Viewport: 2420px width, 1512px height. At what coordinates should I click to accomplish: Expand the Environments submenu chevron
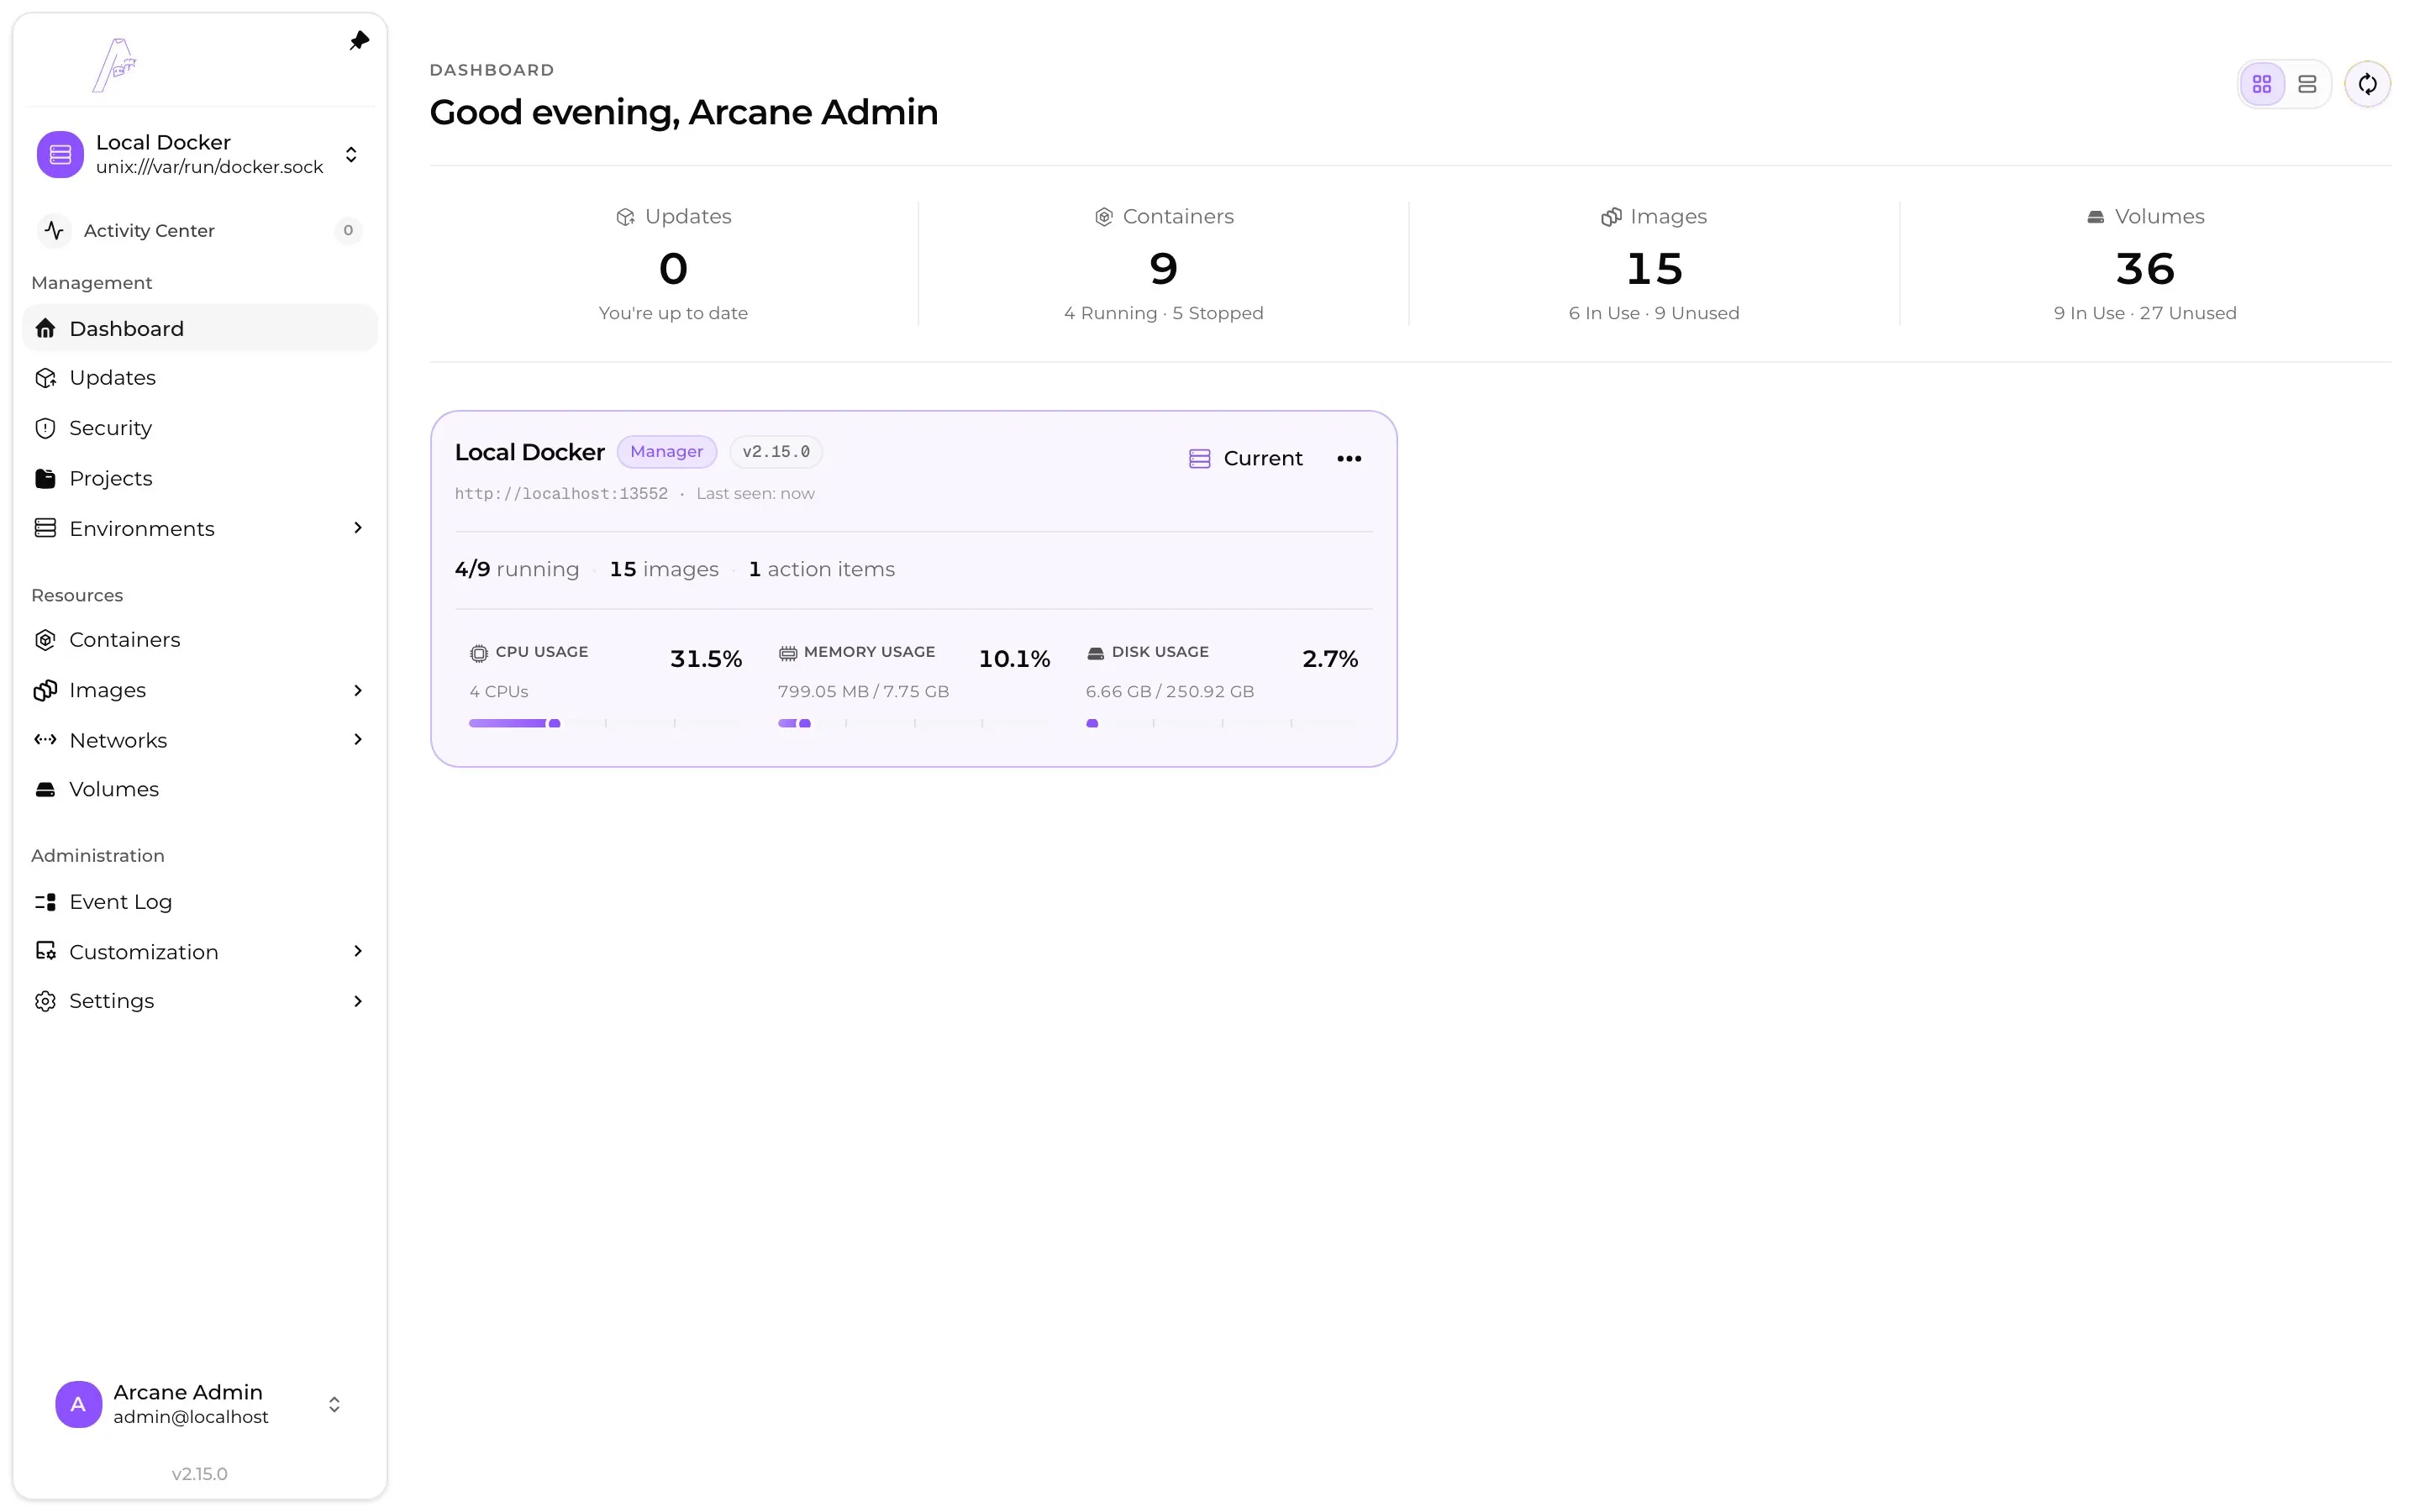358,528
